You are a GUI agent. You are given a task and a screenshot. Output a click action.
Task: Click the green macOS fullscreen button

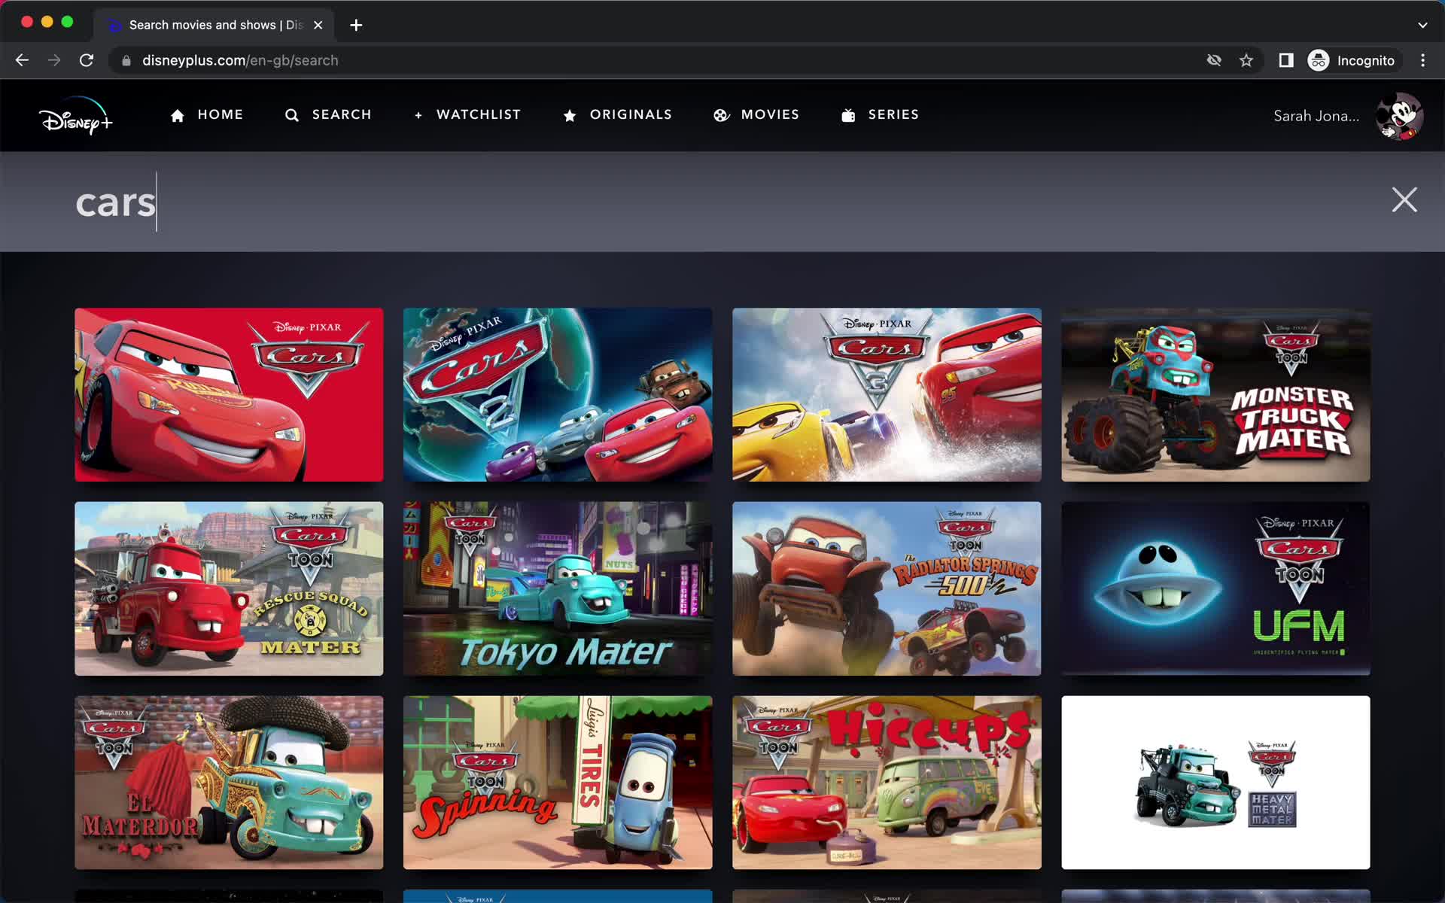pyautogui.click(x=67, y=22)
